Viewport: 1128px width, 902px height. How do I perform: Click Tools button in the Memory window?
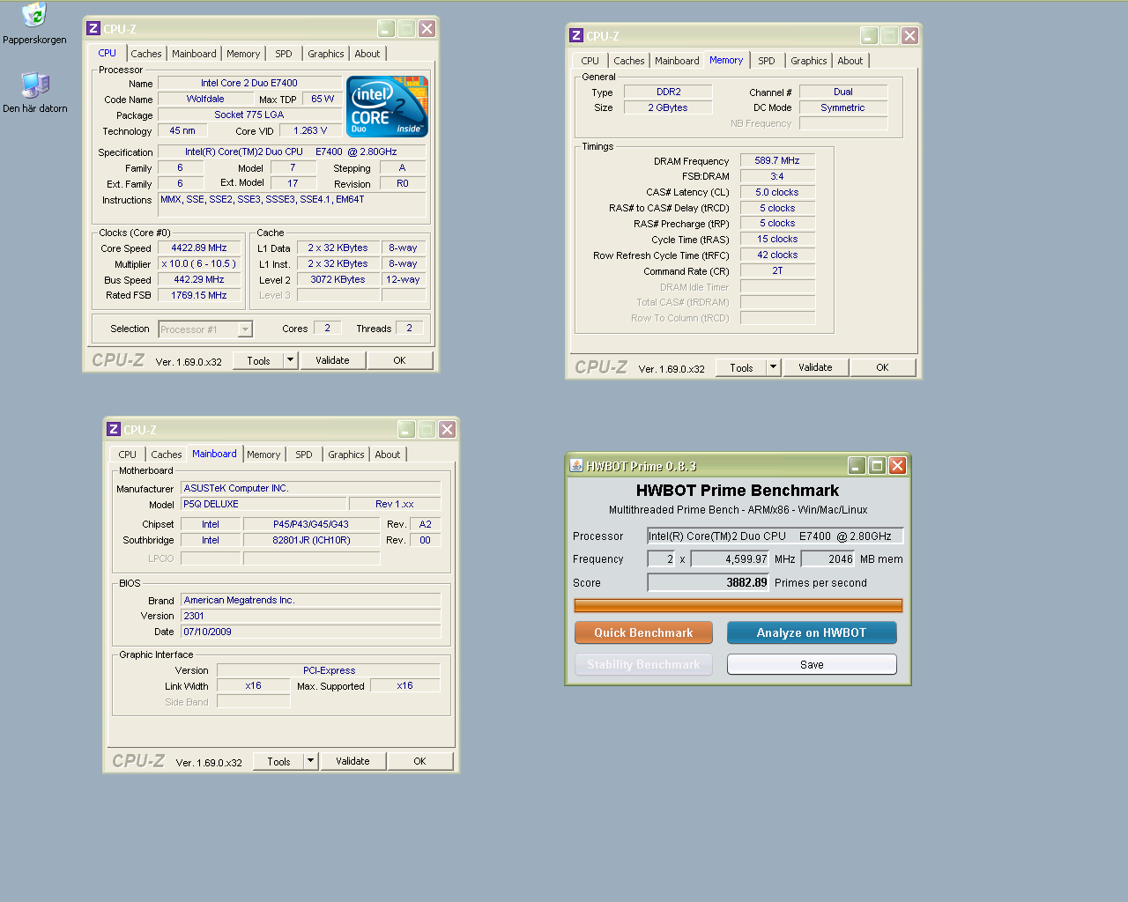(742, 367)
